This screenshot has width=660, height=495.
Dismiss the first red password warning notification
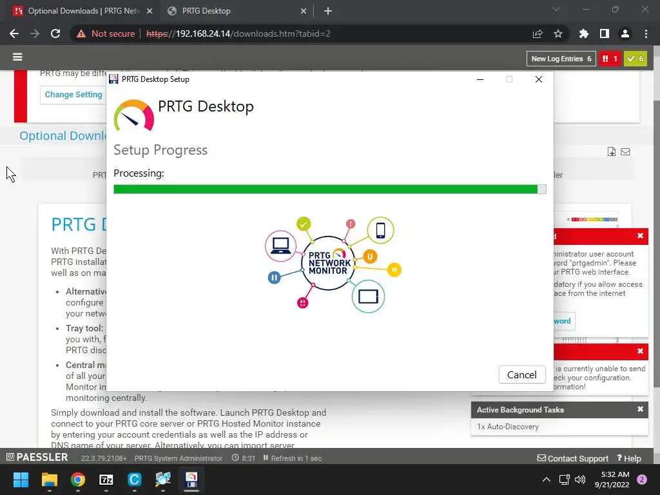point(640,236)
